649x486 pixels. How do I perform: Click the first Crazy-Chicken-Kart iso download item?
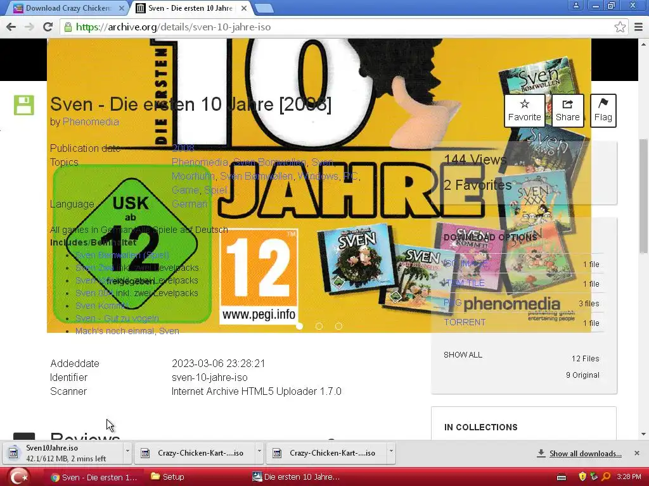pyautogui.click(x=195, y=453)
